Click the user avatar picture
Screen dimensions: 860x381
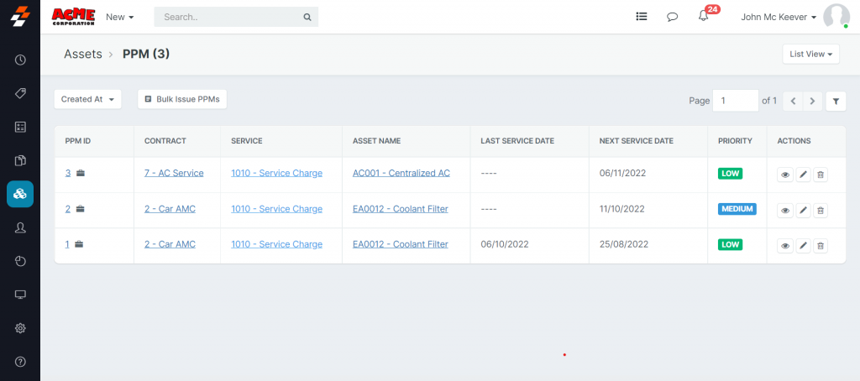click(x=836, y=17)
